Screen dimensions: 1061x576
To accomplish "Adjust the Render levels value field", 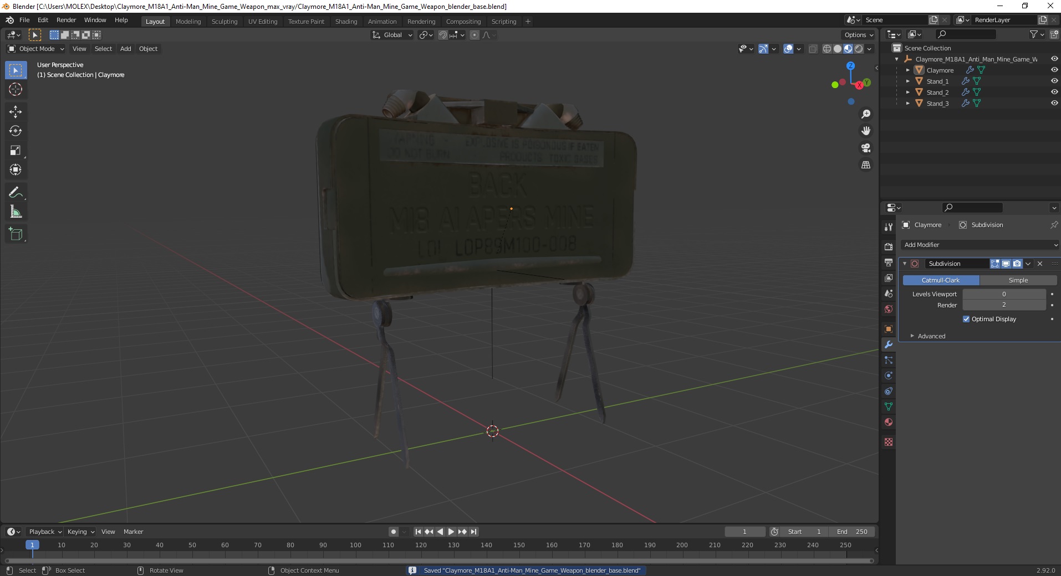I will pyautogui.click(x=1004, y=305).
